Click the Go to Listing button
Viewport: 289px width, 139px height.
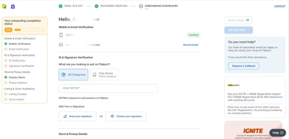click(238, 20)
